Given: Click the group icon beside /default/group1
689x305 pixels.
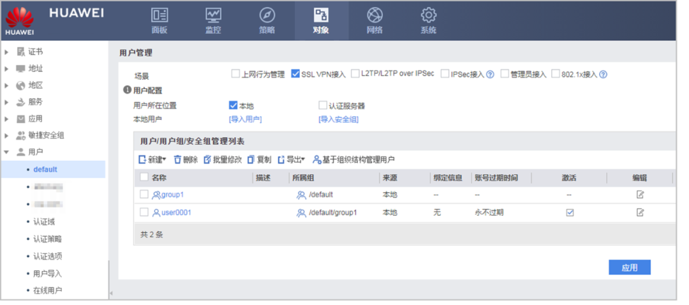Looking at the screenshot, I should [x=301, y=213].
